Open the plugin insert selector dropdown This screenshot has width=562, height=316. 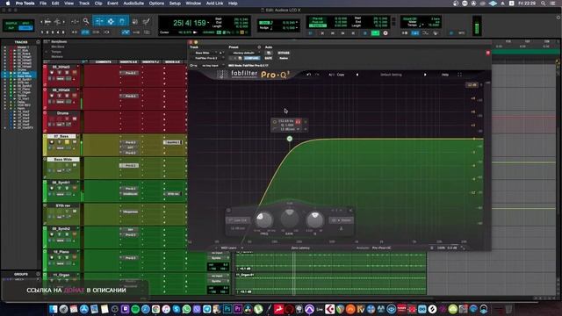[x=207, y=58]
